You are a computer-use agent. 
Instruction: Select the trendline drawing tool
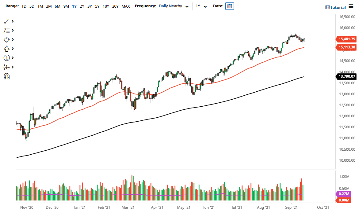(6, 21)
